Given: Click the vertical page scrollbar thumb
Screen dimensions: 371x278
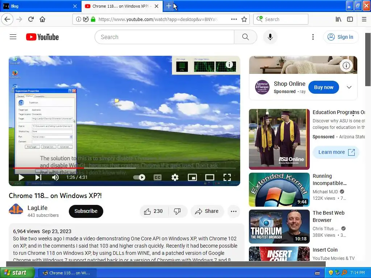Looking at the screenshot, I should click(368, 60).
